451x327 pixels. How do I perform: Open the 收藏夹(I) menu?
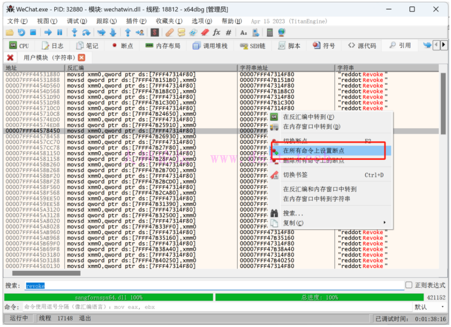pos(169,21)
